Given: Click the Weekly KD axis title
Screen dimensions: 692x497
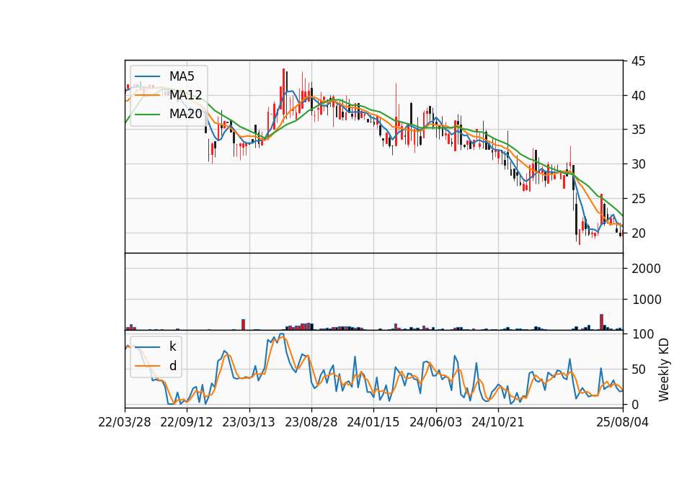Looking at the screenshot, I should pyautogui.click(x=664, y=370).
